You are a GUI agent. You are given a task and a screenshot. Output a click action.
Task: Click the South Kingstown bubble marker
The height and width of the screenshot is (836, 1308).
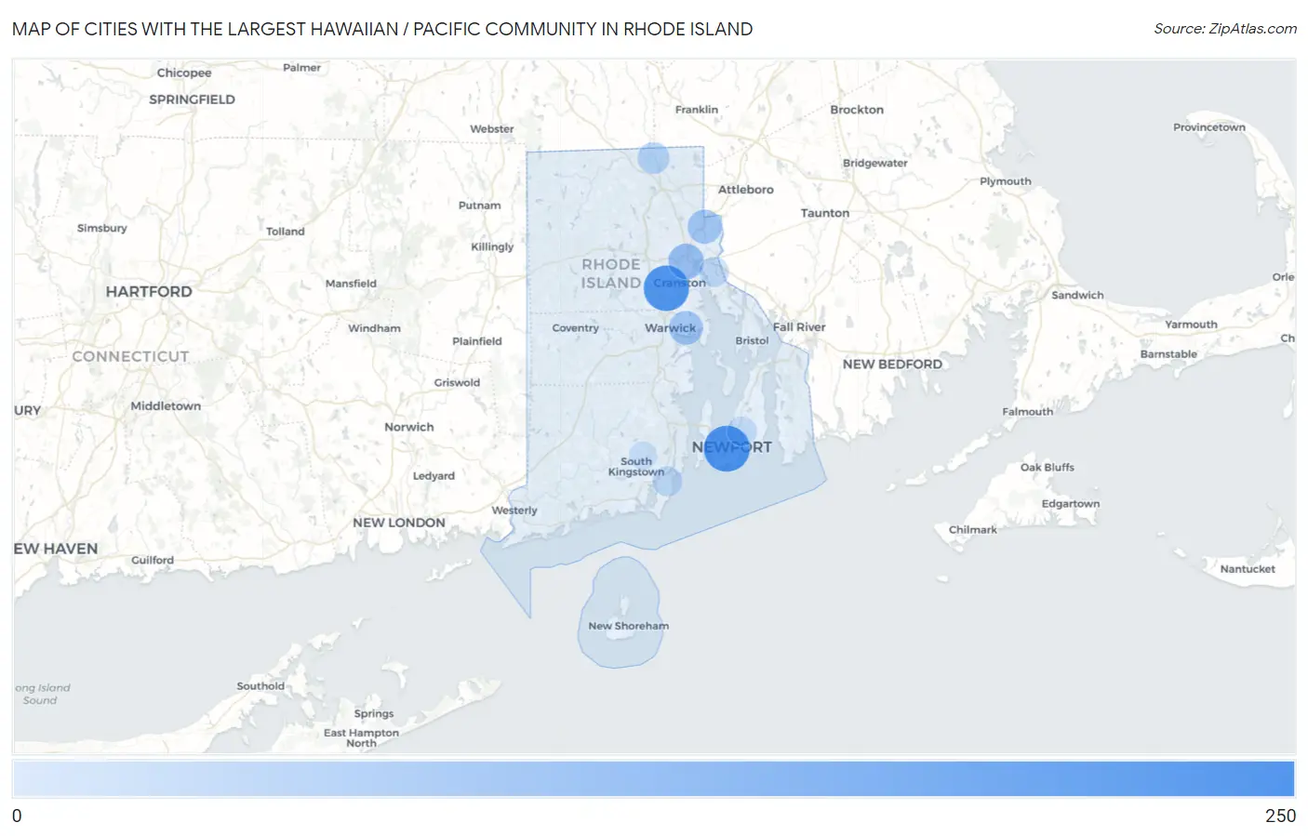point(642,456)
